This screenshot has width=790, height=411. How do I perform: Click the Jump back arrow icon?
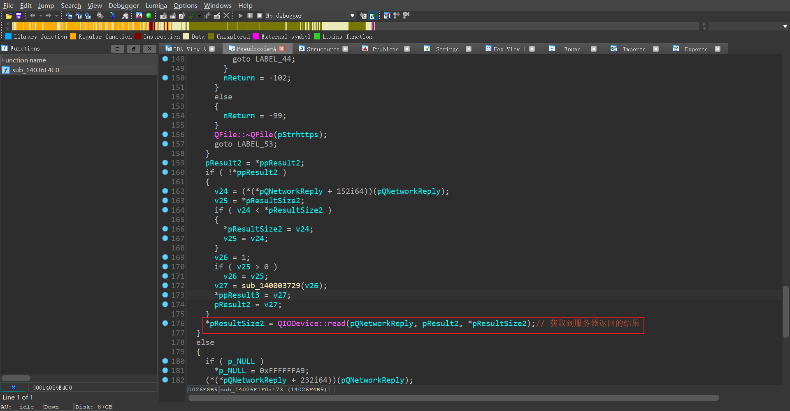(x=33, y=16)
